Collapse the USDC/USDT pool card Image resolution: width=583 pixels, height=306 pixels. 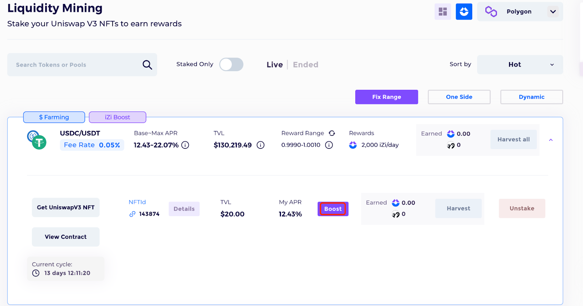tap(551, 140)
